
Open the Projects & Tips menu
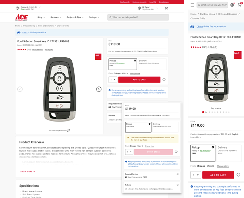pyautogui.click(x=75, y=17)
